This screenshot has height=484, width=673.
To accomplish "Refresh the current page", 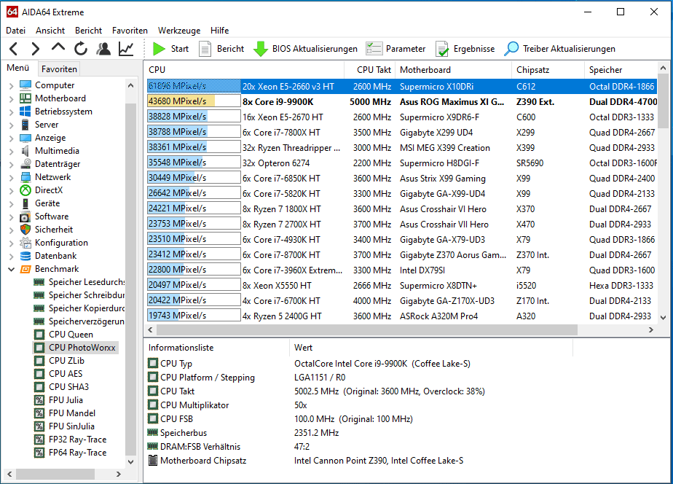I will click(x=81, y=49).
